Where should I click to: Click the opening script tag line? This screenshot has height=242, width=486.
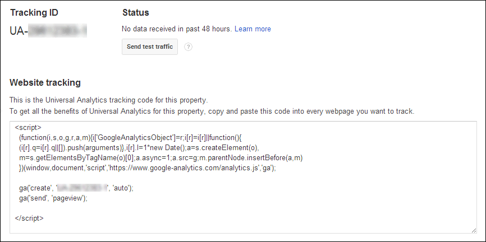coord(28,128)
